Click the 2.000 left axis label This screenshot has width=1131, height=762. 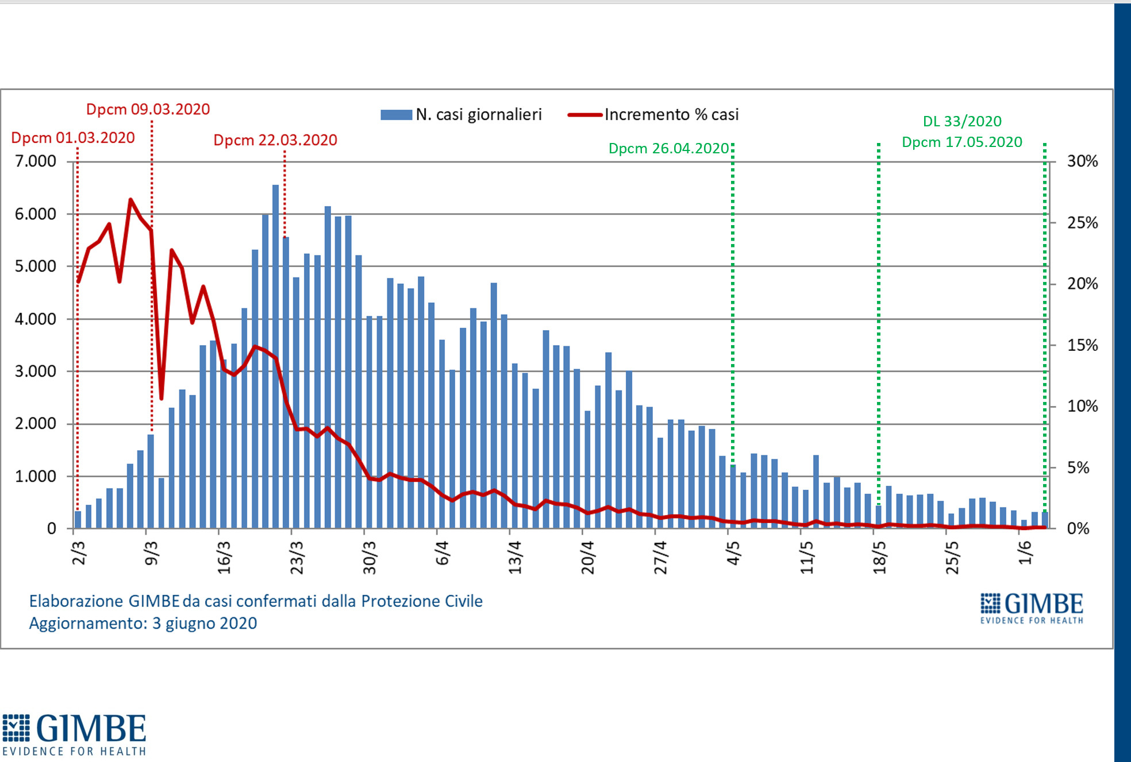[36, 424]
